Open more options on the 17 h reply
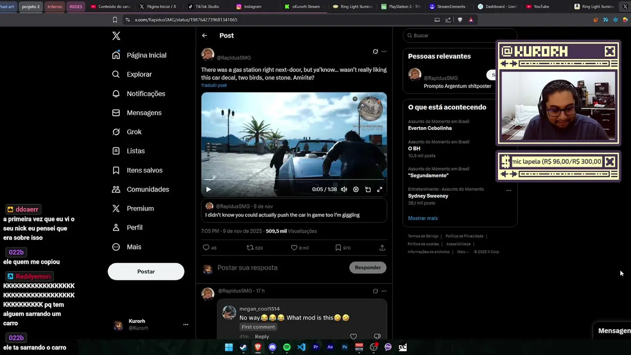The width and height of the screenshot is (631, 355). 384,291
